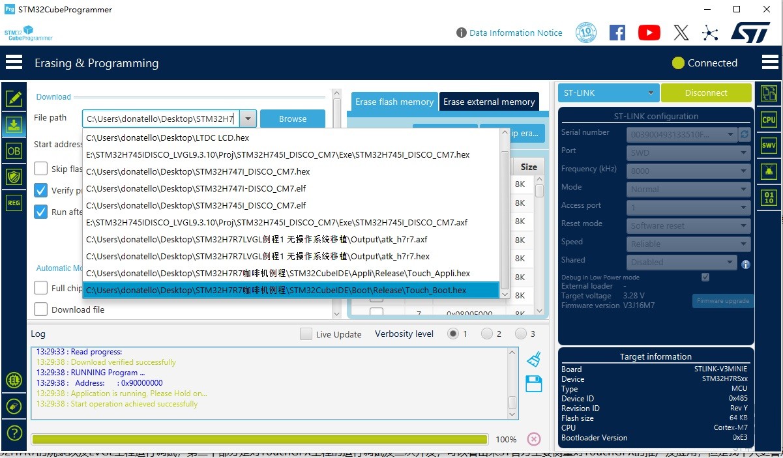This screenshot has height=458, width=783.
Task: Toggle Verify programming checkbox
Action: tap(40, 190)
